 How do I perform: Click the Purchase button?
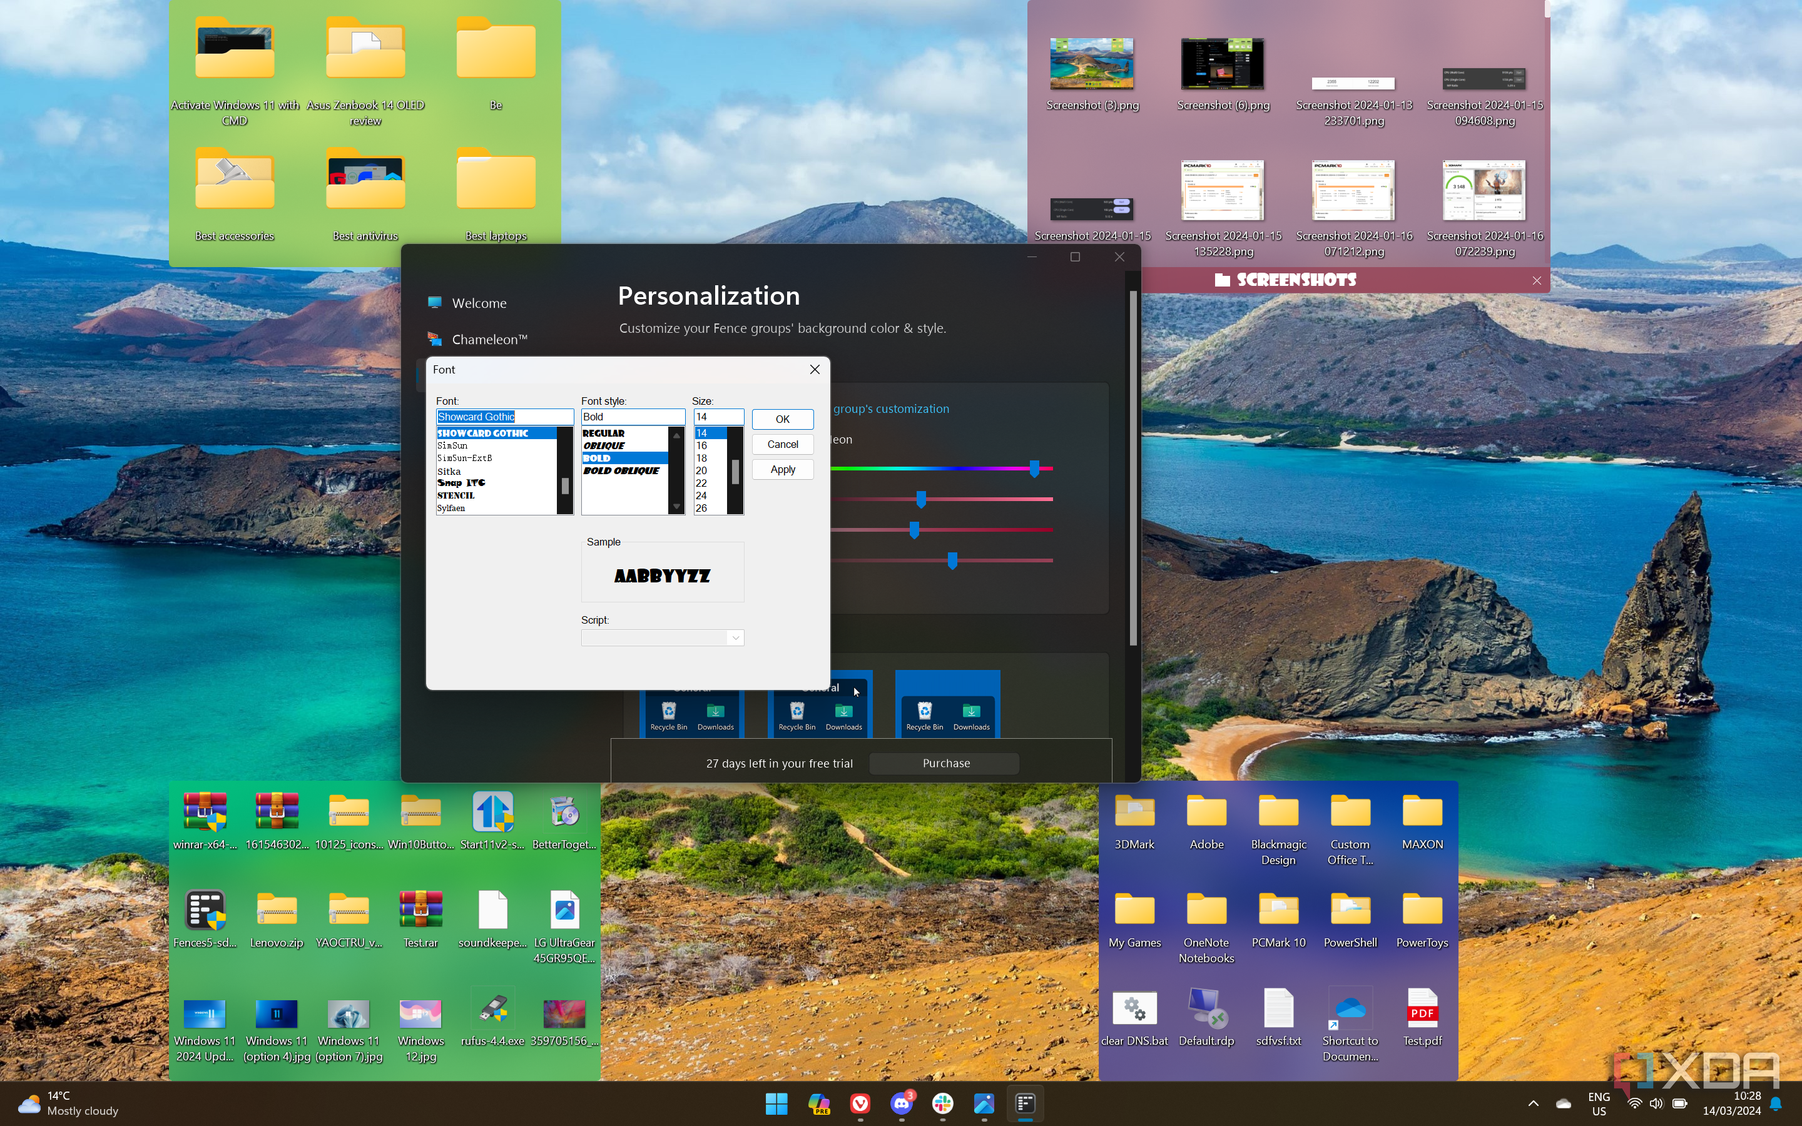tap(945, 763)
